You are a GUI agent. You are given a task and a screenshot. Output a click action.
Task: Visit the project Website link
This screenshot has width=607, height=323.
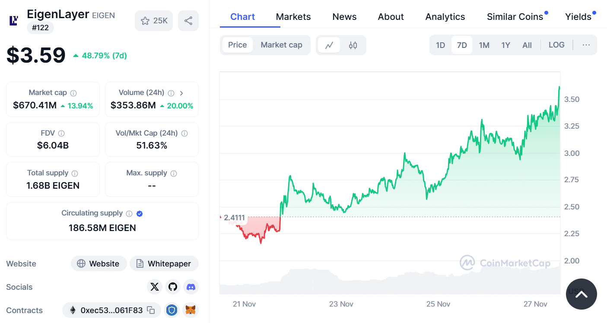[99, 263]
